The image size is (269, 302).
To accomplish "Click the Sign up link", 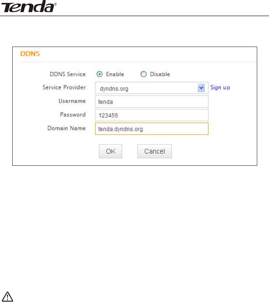I will 220,87.
